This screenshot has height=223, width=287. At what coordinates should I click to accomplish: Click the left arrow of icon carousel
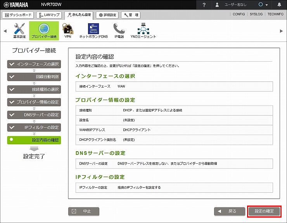5,31
